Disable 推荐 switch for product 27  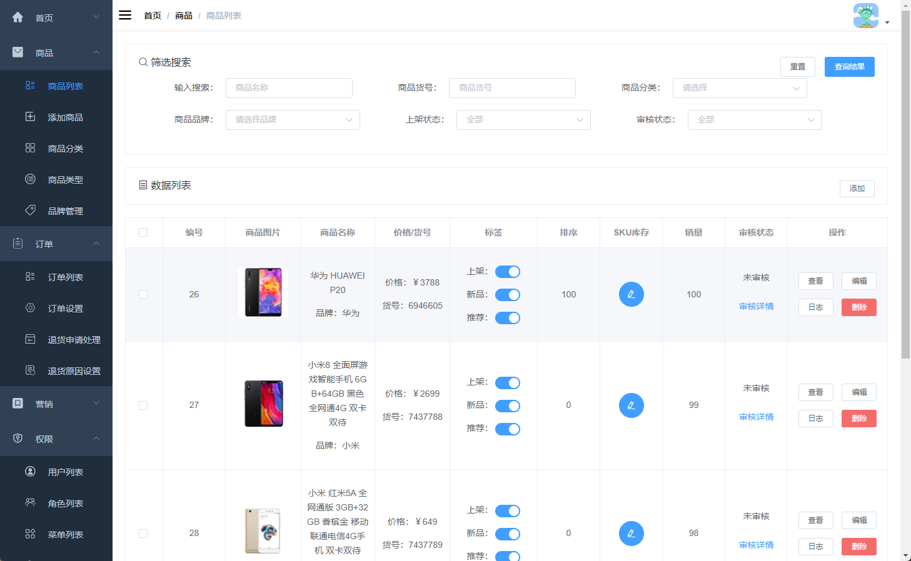(x=507, y=429)
